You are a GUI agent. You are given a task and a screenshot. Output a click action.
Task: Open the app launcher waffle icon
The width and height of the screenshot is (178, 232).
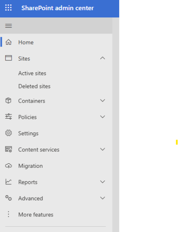pyautogui.click(x=8, y=8)
